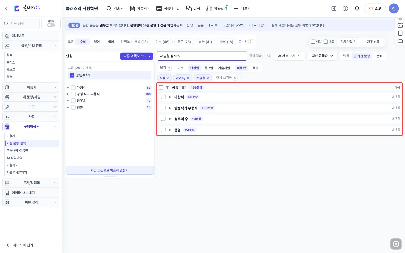Expand the 행렬 24문항 result row
The image size is (405, 253).
(170, 130)
